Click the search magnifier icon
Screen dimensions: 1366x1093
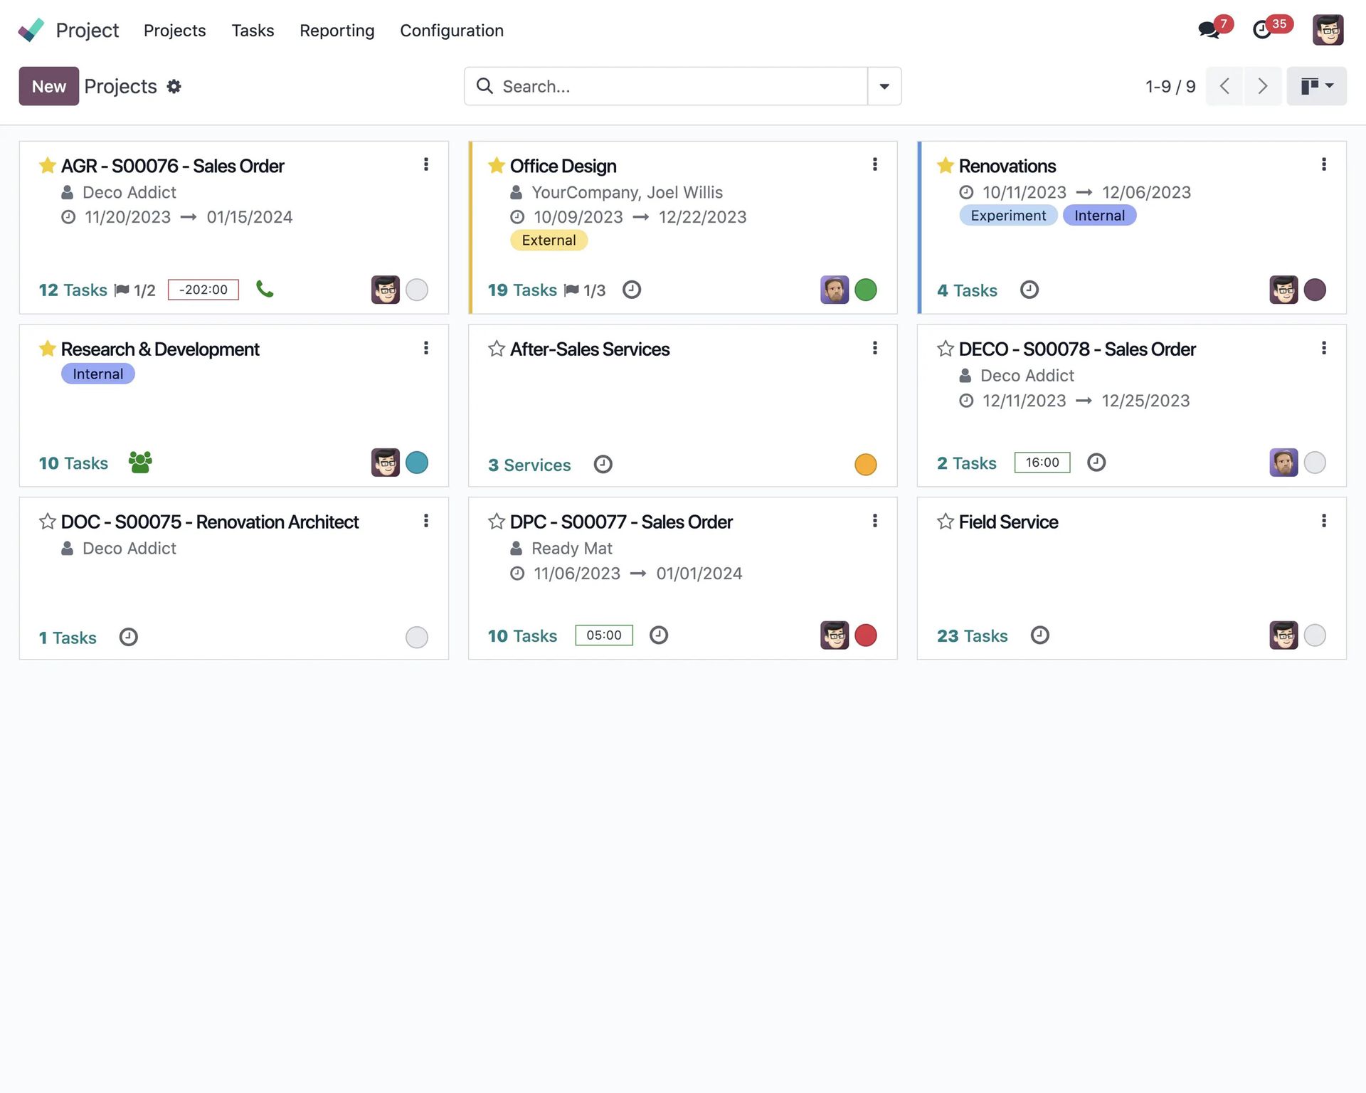(x=485, y=86)
